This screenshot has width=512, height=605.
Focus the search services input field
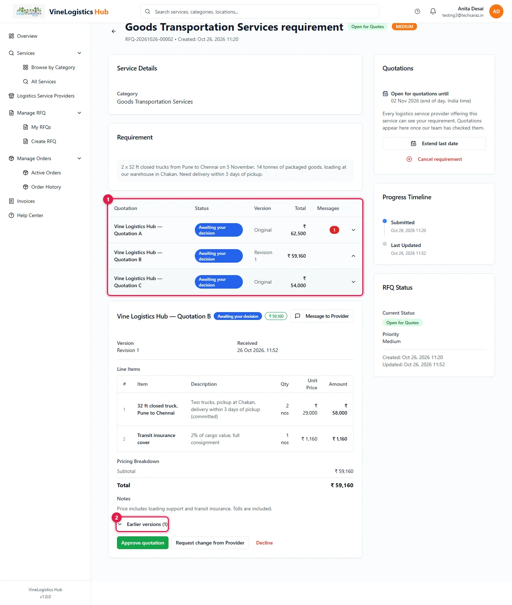click(260, 11)
